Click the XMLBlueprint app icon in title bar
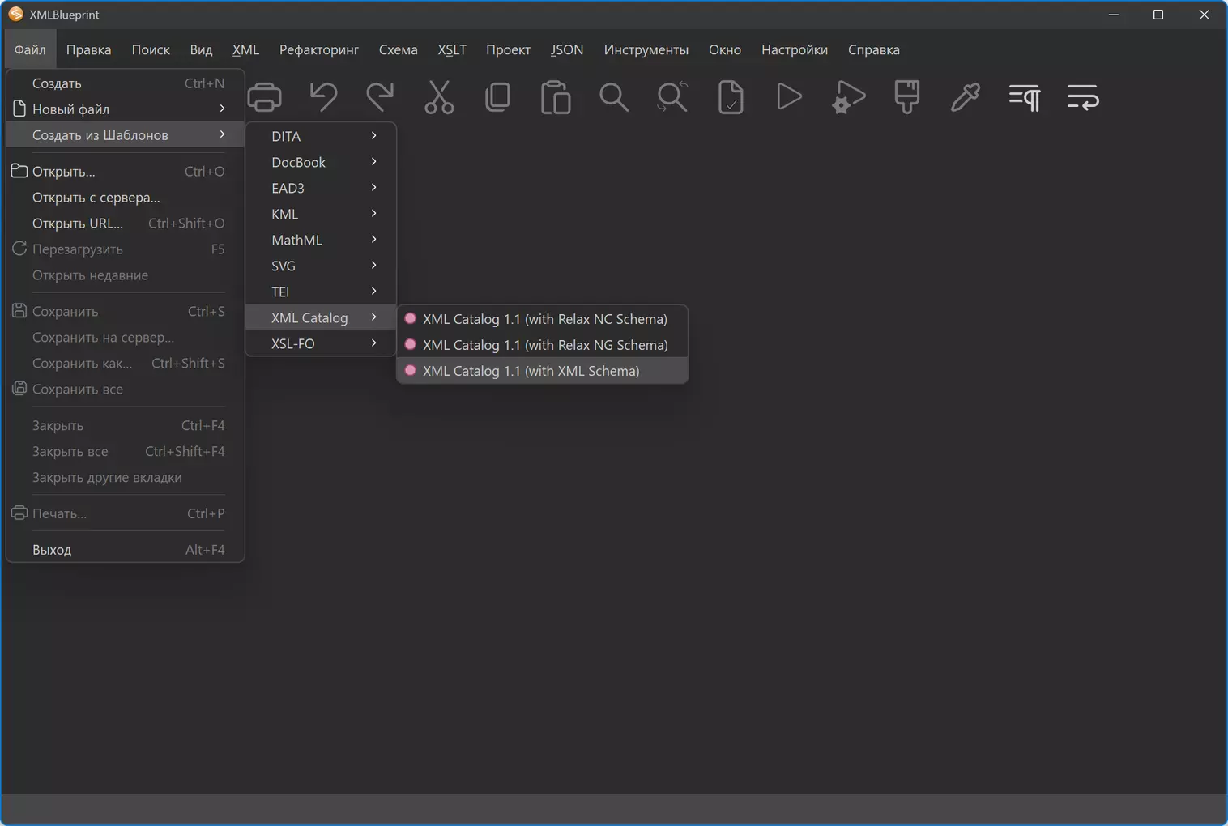The width and height of the screenshot is (1228, 826). click(x=15, y=15)
